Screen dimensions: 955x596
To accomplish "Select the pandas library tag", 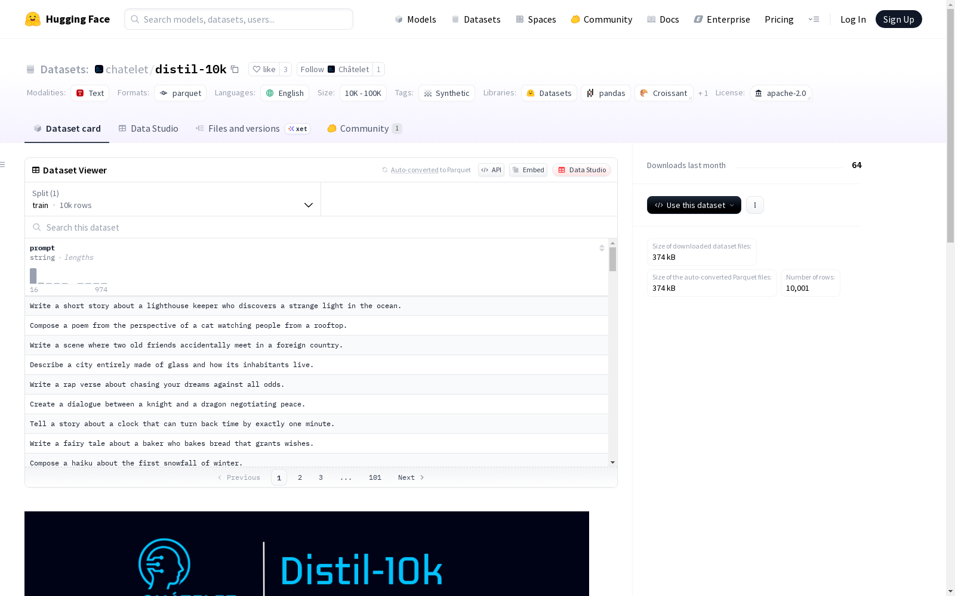I will pyautogui.click(x=606, y=93).
